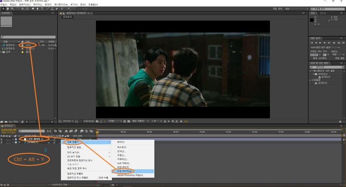Viewport: 346px width, 187px height.
Task: Open RAM preview options dropdown
Action: tap(325, 48)
